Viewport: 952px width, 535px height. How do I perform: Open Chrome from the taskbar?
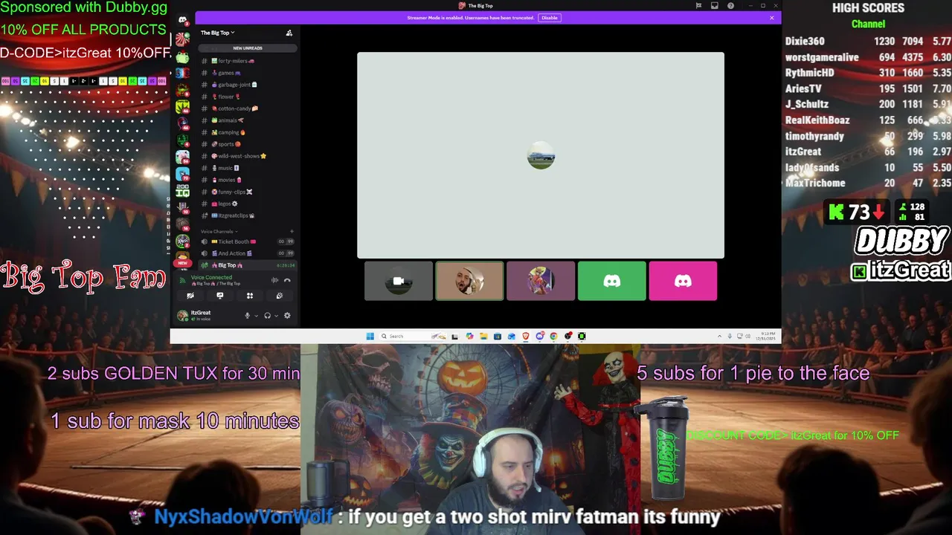pyautogui.click(x=553, y=336)
